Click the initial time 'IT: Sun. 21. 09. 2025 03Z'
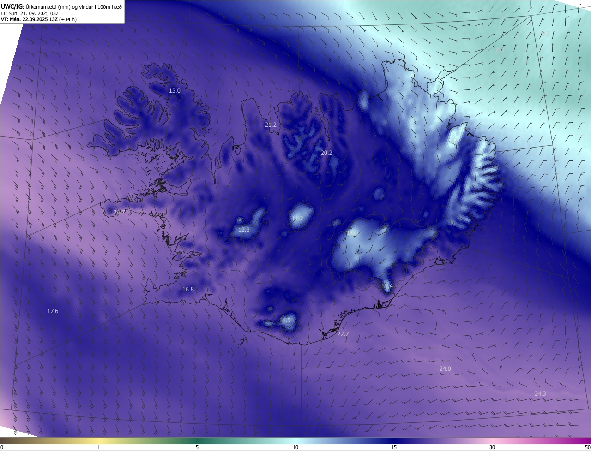591x451 pixels. (x=30, y=13)
